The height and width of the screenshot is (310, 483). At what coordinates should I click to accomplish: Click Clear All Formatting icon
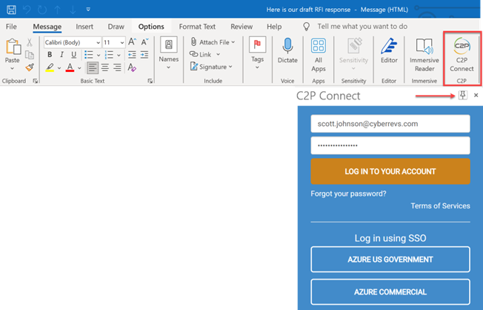(132, 67)
